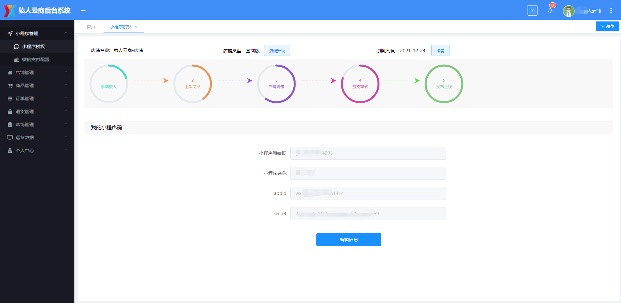Expand the 营销管理 menu chevron

coord(66,124)
